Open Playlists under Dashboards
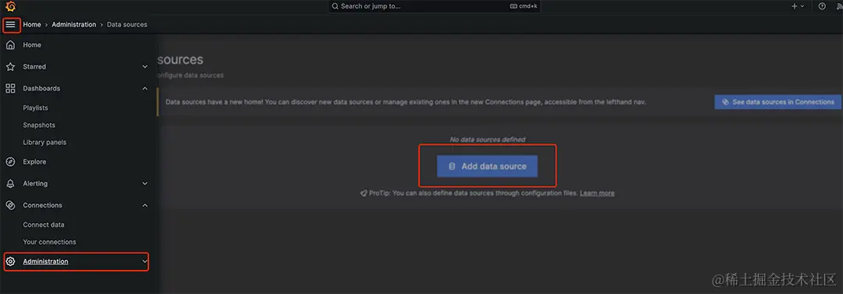843x294 pixels. click(x=35, y=108)
